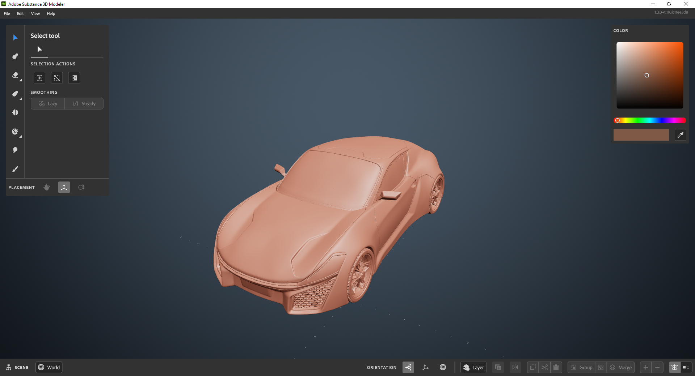Choose the Erase tool
Viewport: 695px width, 376px height.
point(15,75)
